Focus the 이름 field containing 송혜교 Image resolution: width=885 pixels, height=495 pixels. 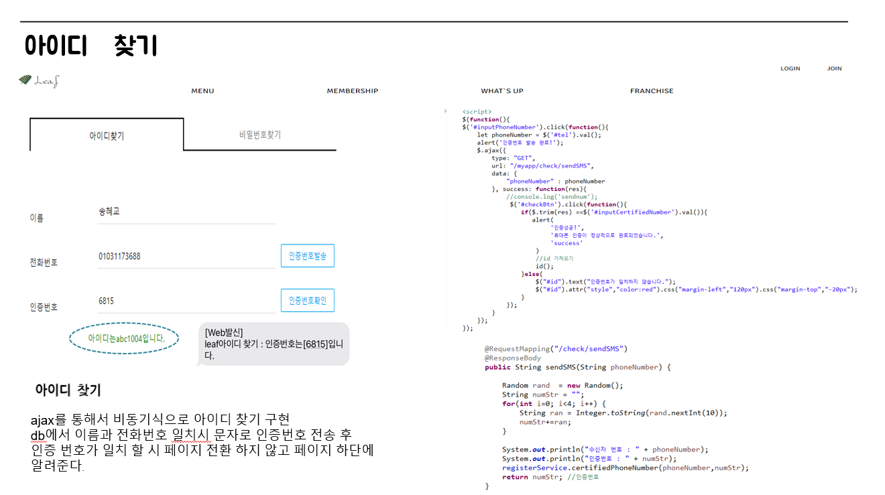[186, 212]
